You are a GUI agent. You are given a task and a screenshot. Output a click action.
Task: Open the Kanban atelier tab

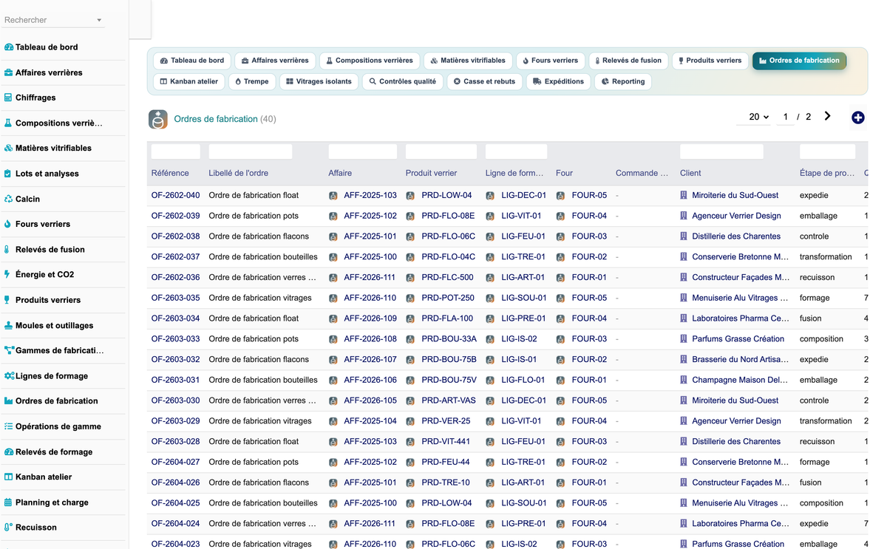click(189, 81)
